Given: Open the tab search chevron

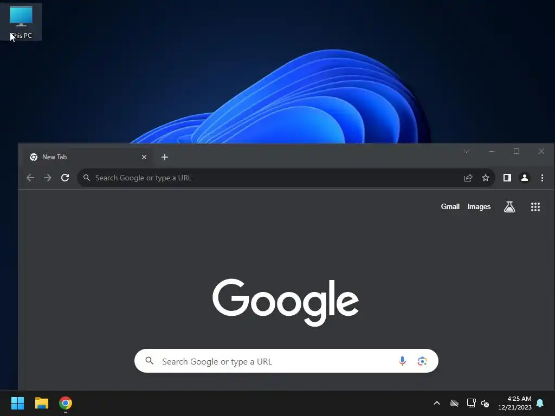Looking at the screenshot, I should tap(467, 152).
